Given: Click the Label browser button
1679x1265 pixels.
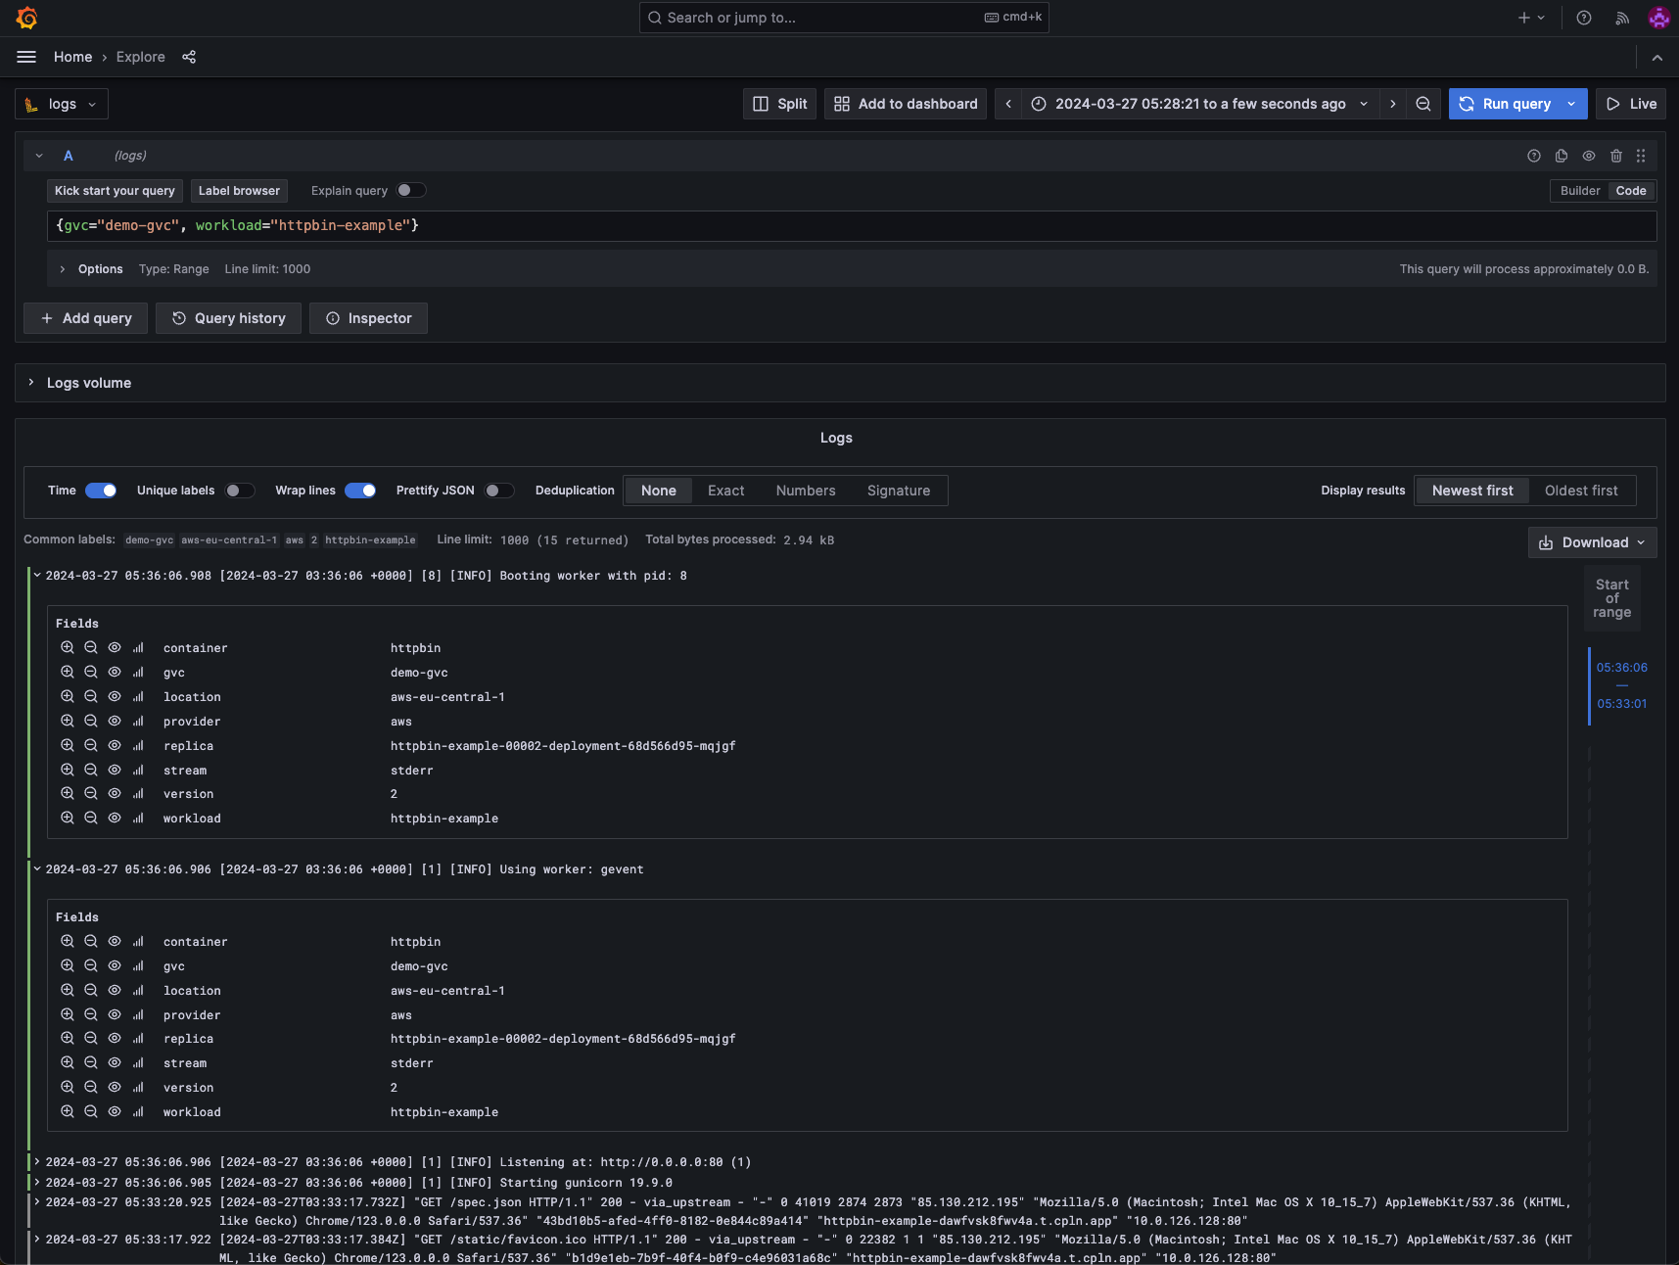Looking at the screenshot, I should point(239,190).
